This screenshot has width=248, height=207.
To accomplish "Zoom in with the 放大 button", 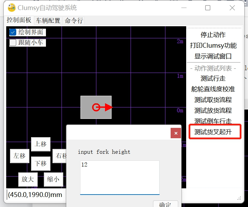I will coord(28,179).
